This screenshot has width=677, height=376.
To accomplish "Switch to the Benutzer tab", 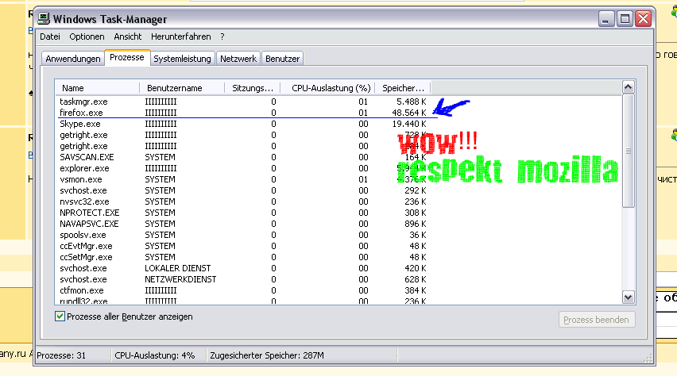I will [x=282, y=59].
